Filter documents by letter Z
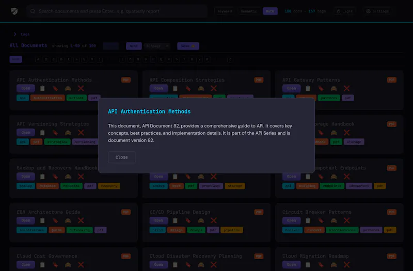The image size is (413, 271). point(230,59)
